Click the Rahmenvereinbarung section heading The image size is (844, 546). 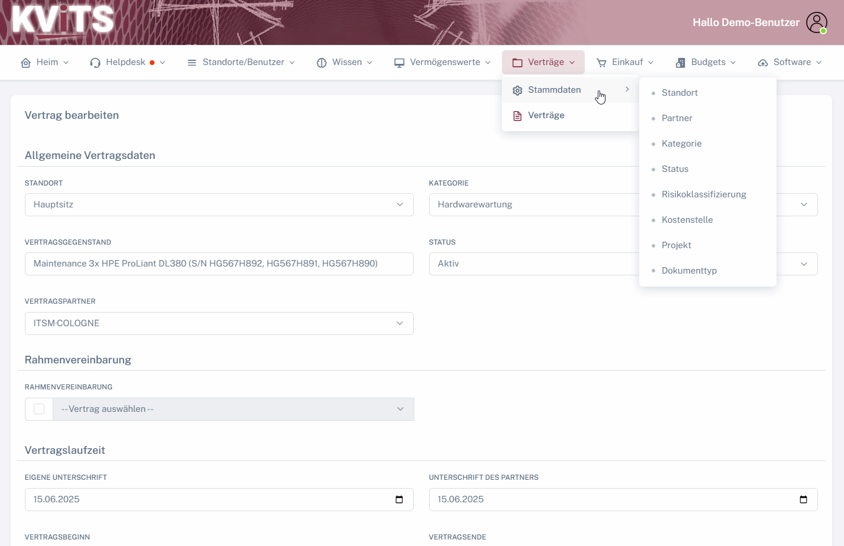click(x=78, y=360)
